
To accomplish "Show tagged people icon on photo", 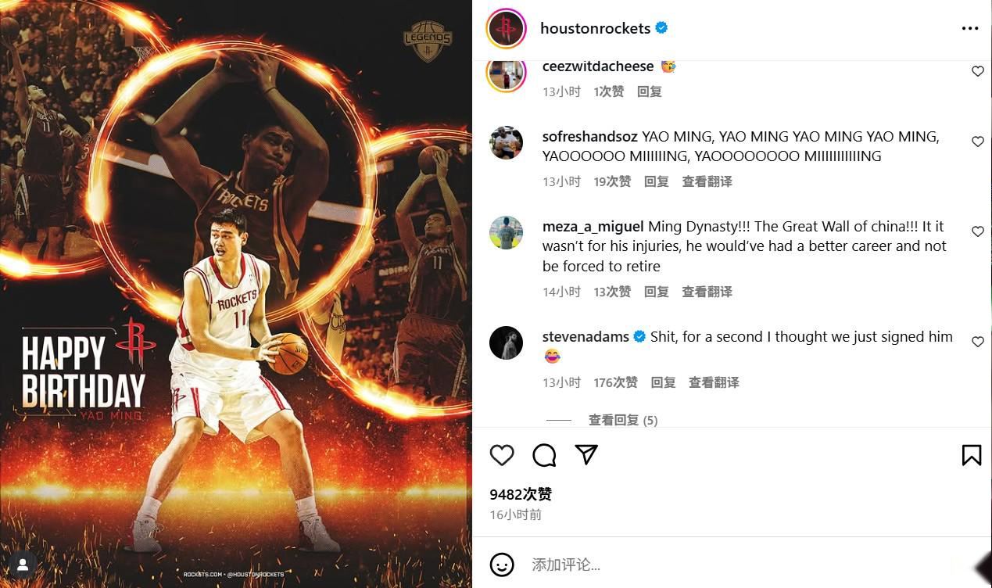I will pyautogui.click(x=23, y=565).
